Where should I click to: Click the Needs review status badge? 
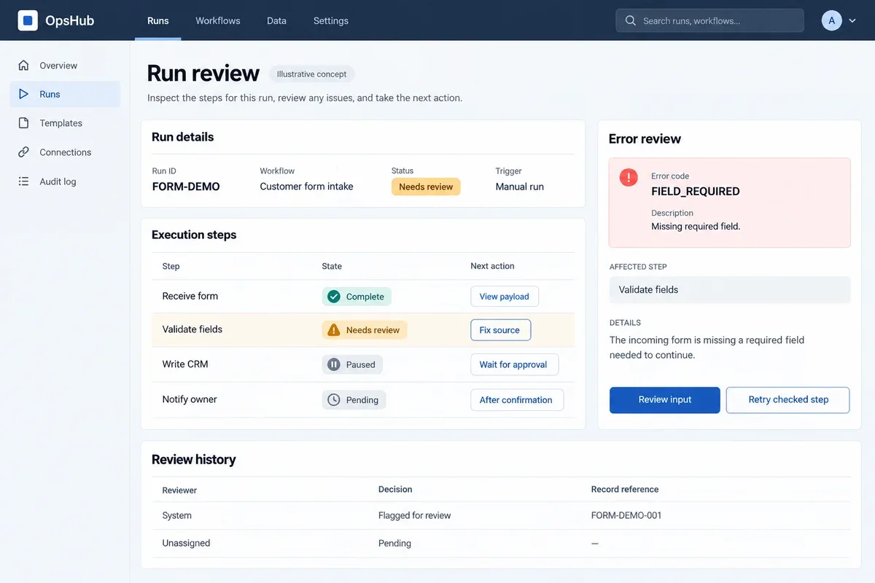tap(426, 187)
